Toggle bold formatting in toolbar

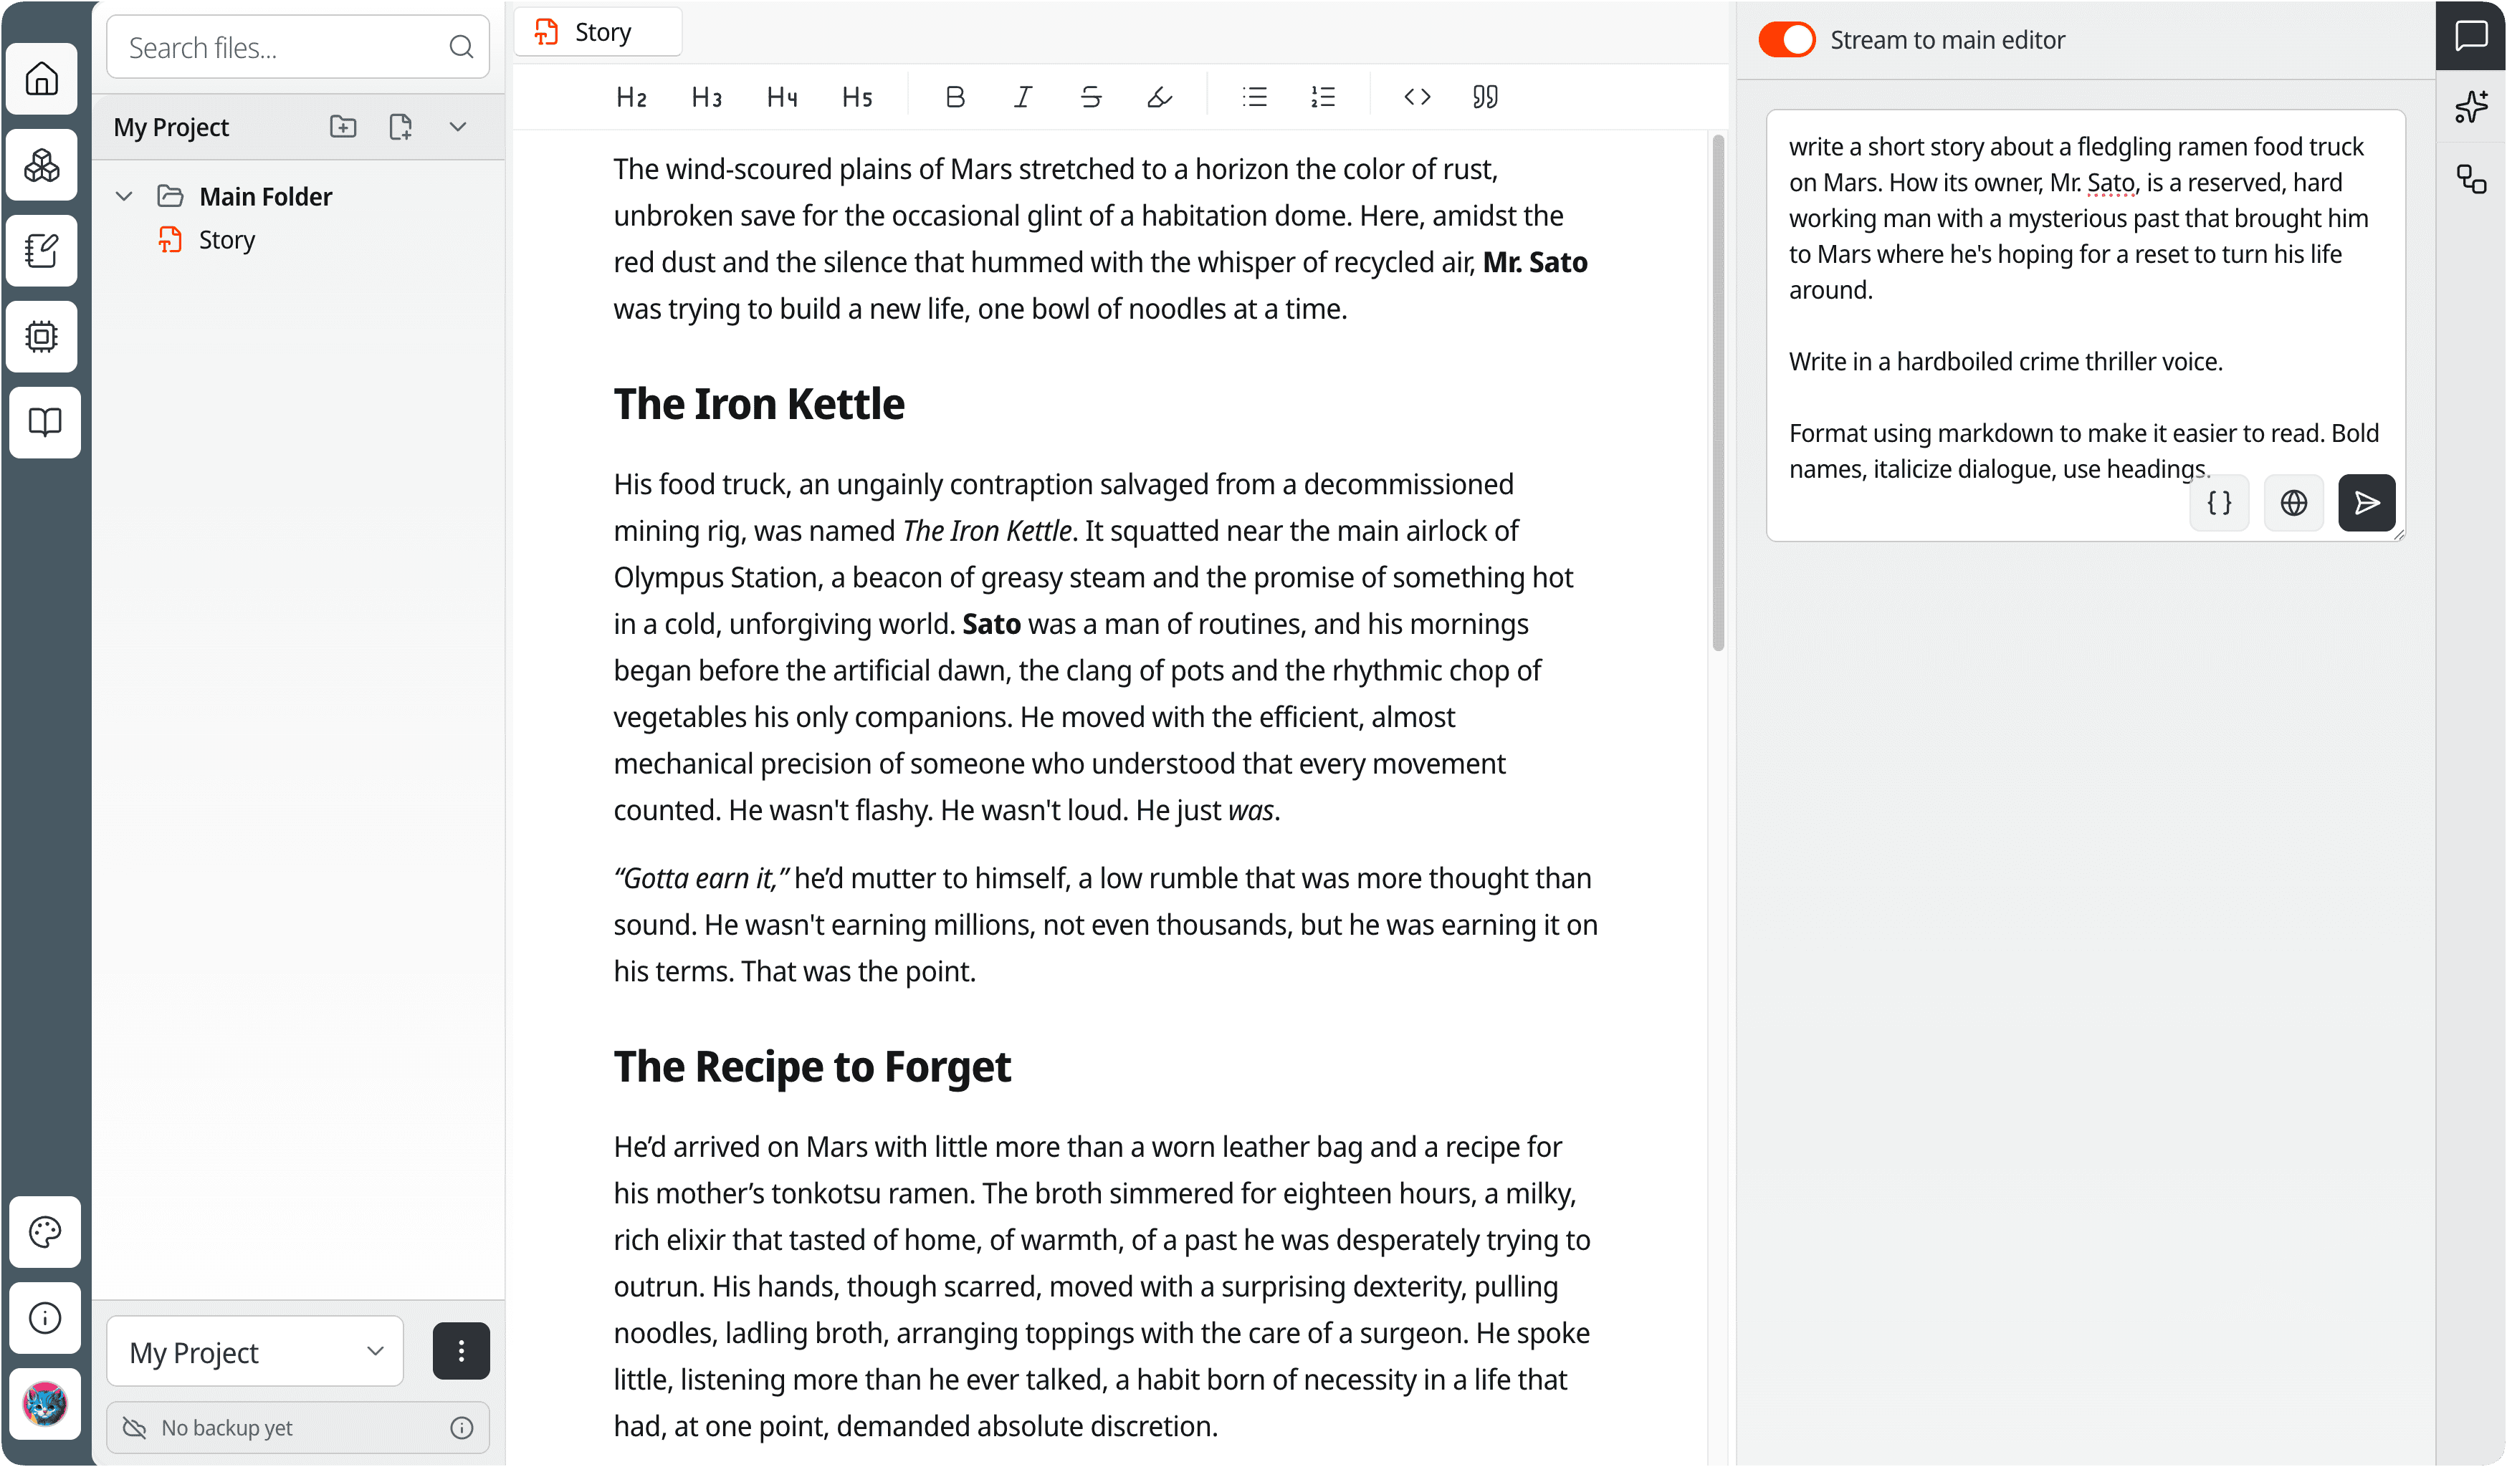point(955,97)
